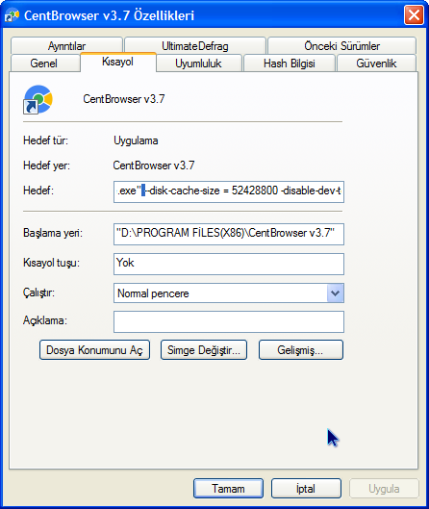Click the Simge Değiştir button
The image size is (429, 509).
coord(204,350)
